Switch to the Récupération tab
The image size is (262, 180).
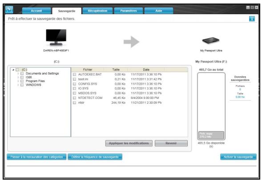97,11
